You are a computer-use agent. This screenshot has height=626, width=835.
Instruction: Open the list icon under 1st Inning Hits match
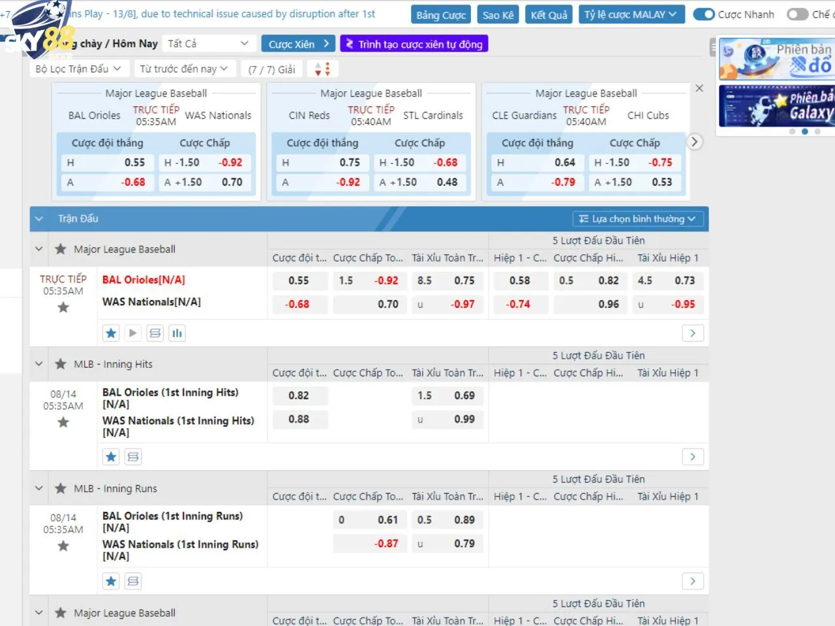point(133,457)
